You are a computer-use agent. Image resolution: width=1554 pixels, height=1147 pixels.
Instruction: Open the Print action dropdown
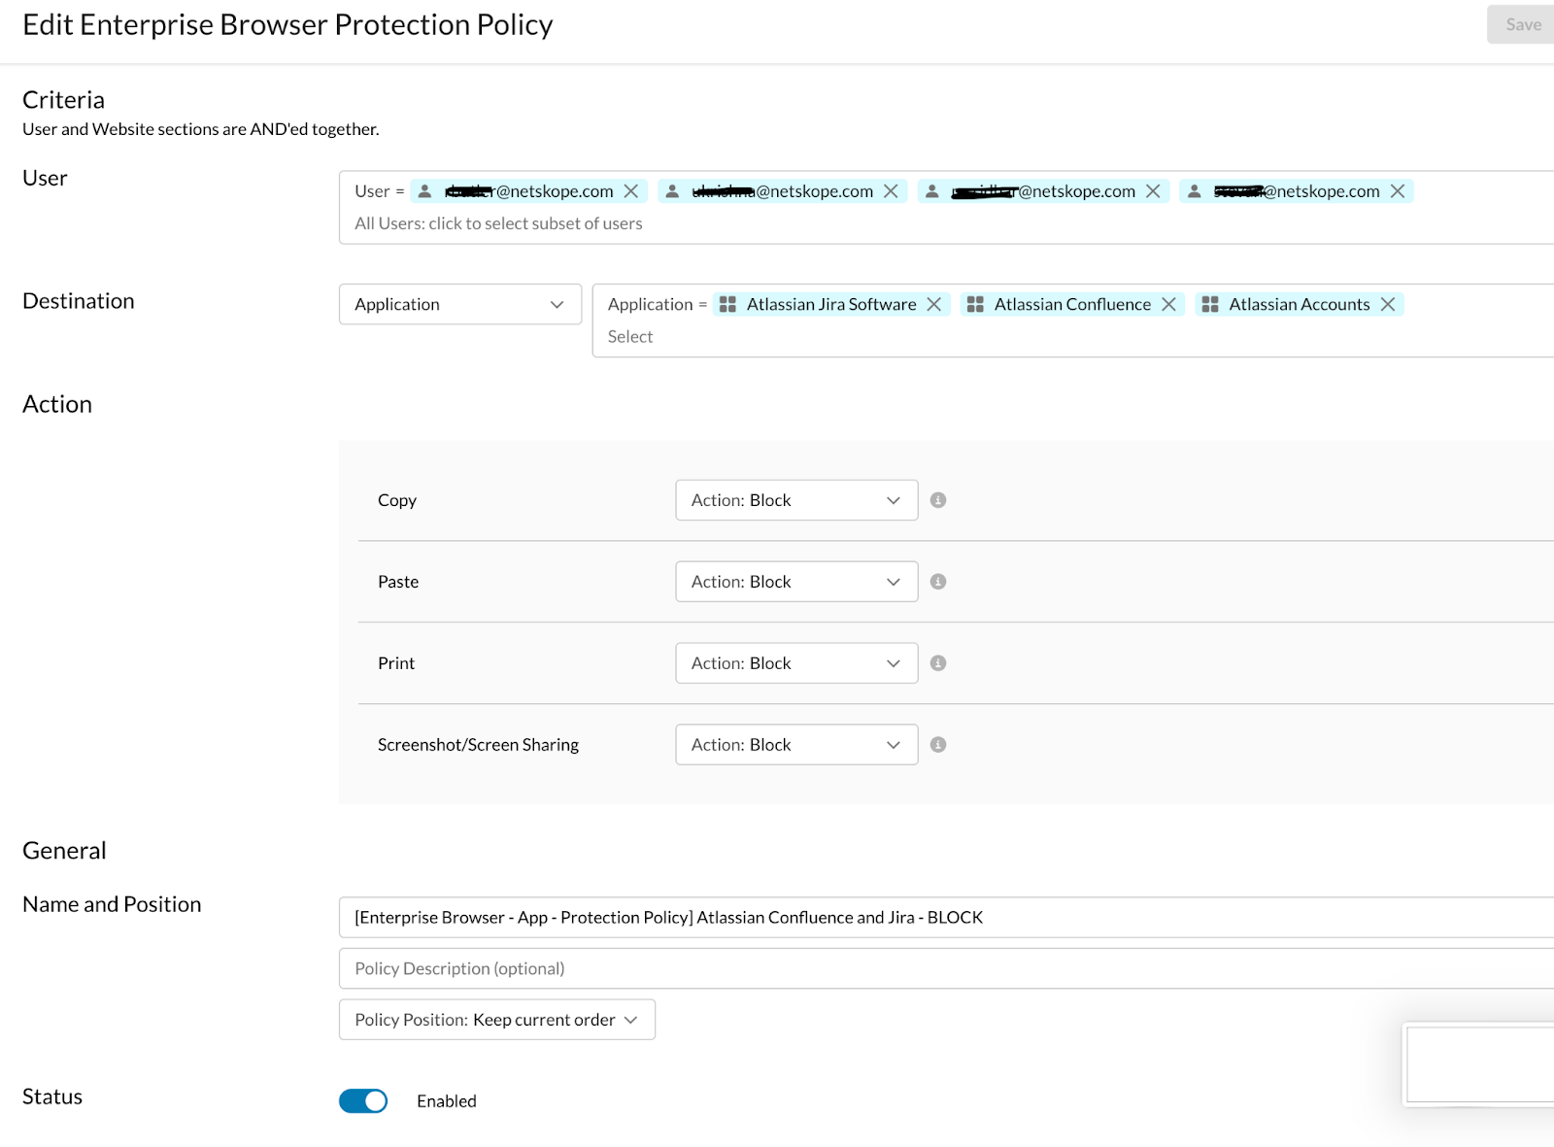click(796, 663)
